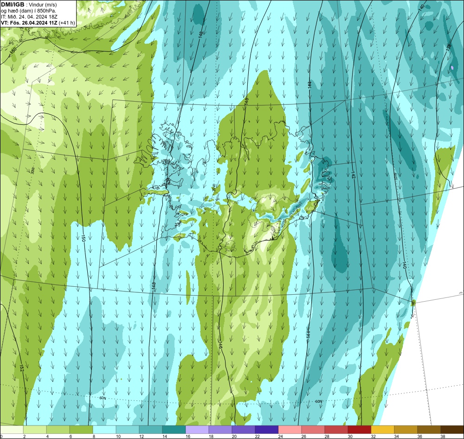The image size is (464, 439).
Task: Select the "VT: Fös. 26.04.2024 11Z" valid time
Action: (29, 23)
